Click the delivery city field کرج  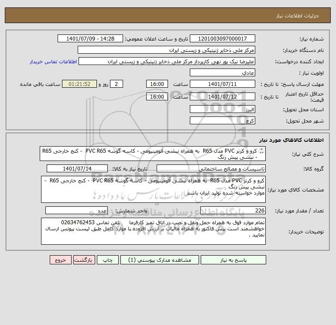[x=223, y=120]
